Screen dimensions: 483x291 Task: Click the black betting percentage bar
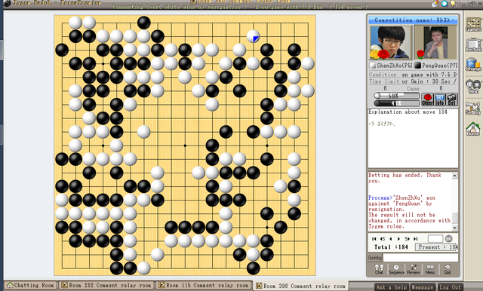pos(397,103)
